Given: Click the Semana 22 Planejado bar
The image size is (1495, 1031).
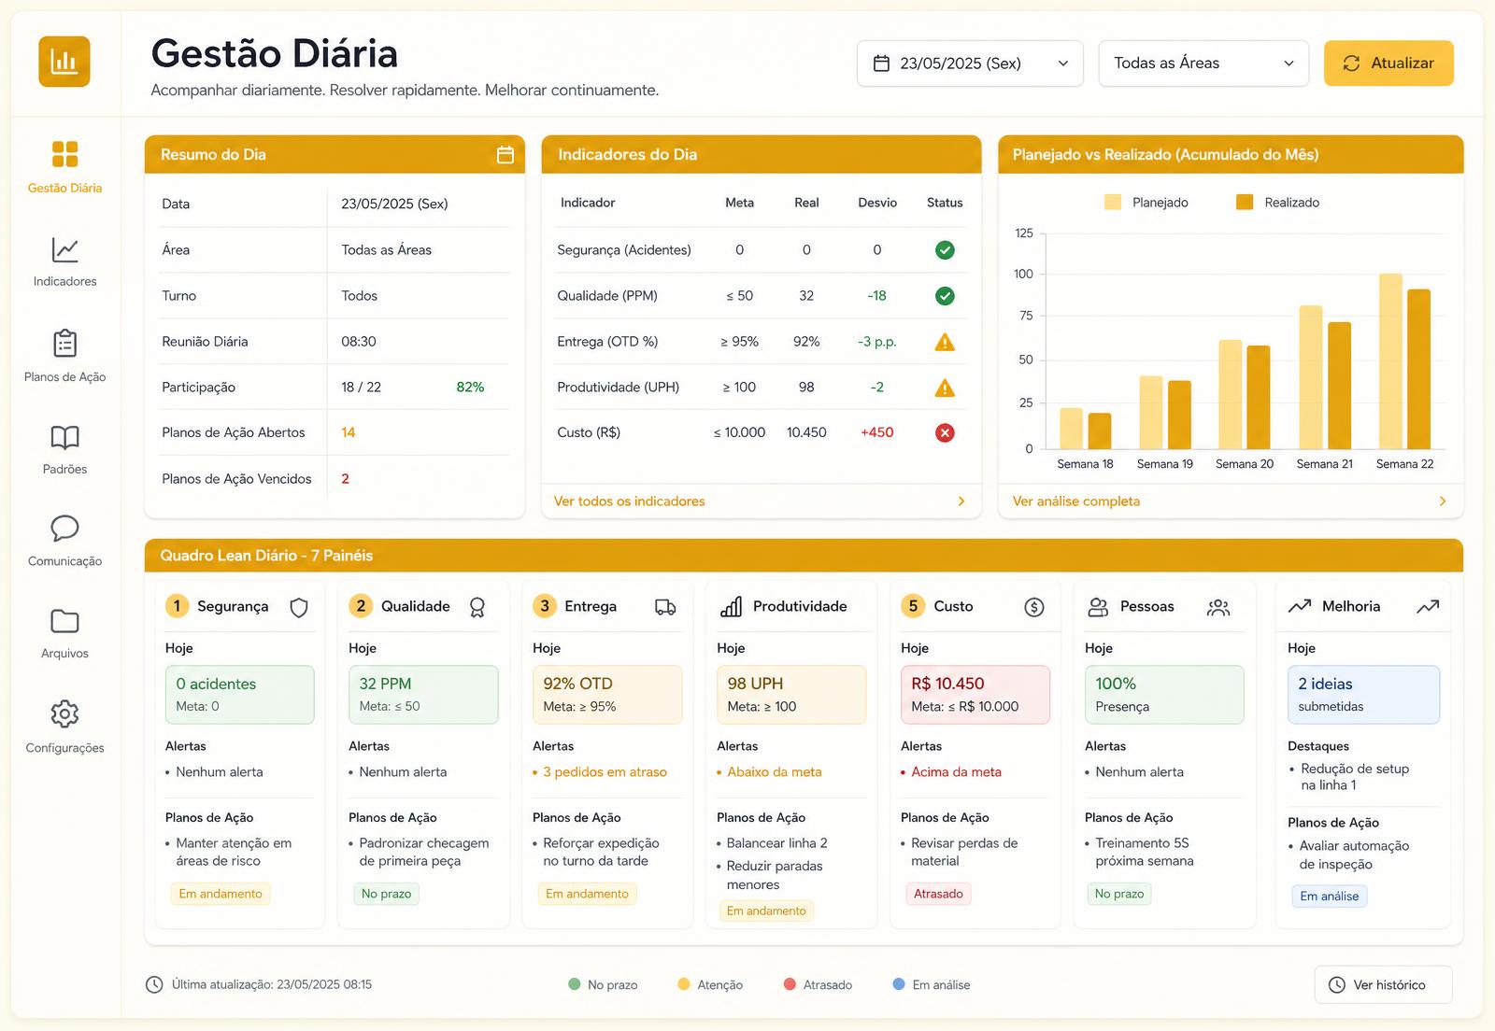Looking at the screenshot, I should click(x=1390, y=361).
